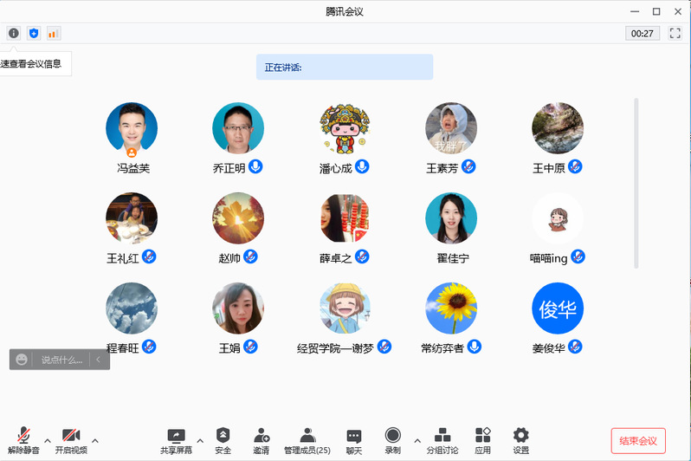
Task: Click the 说点什么 chat input
Action: coord(61,360)
